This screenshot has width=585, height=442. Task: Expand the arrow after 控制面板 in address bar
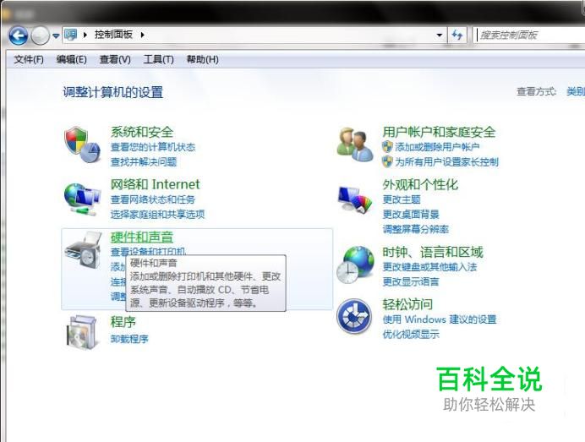coord(143,35)
